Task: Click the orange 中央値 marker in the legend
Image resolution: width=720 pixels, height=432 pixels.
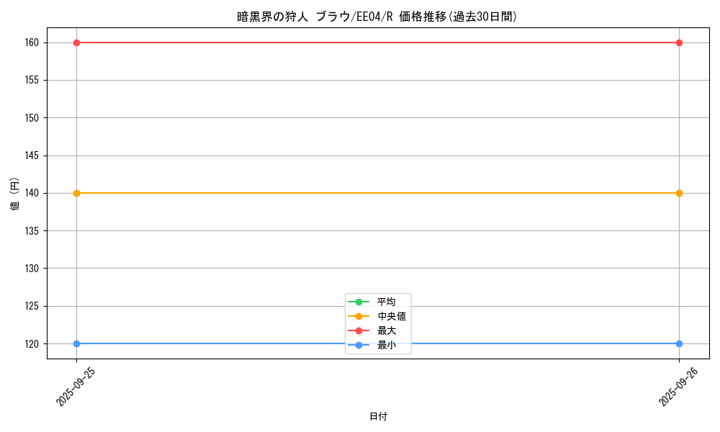Action: (359, 316)
